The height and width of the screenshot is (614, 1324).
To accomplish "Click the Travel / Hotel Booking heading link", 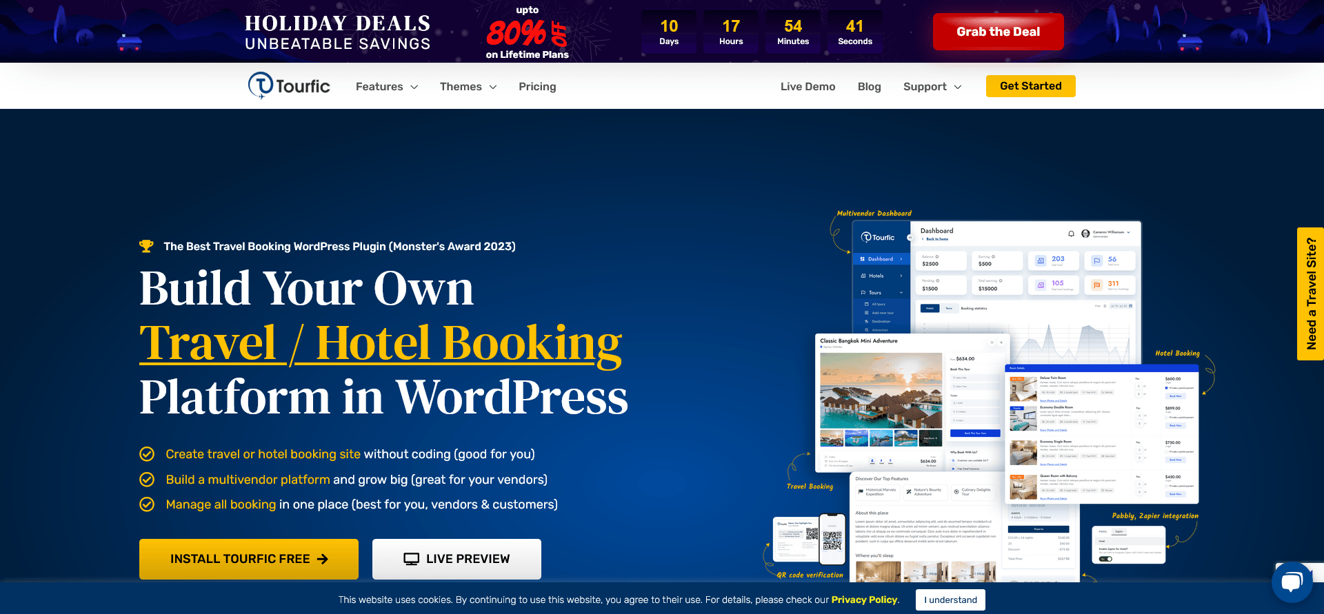I will tap(381, 342).
